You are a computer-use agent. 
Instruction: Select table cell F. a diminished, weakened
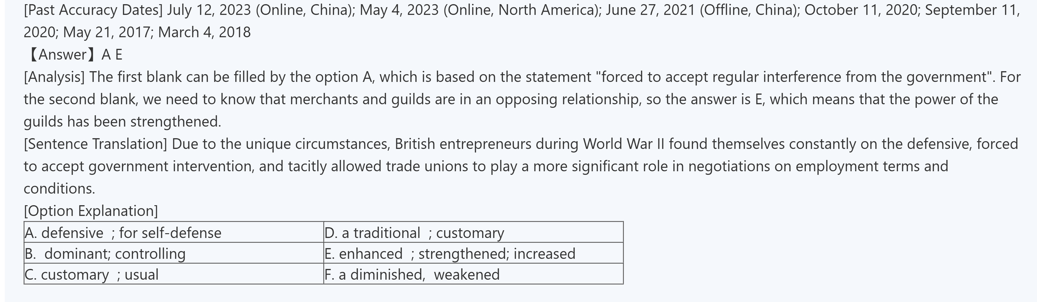[x=473, y=275]
